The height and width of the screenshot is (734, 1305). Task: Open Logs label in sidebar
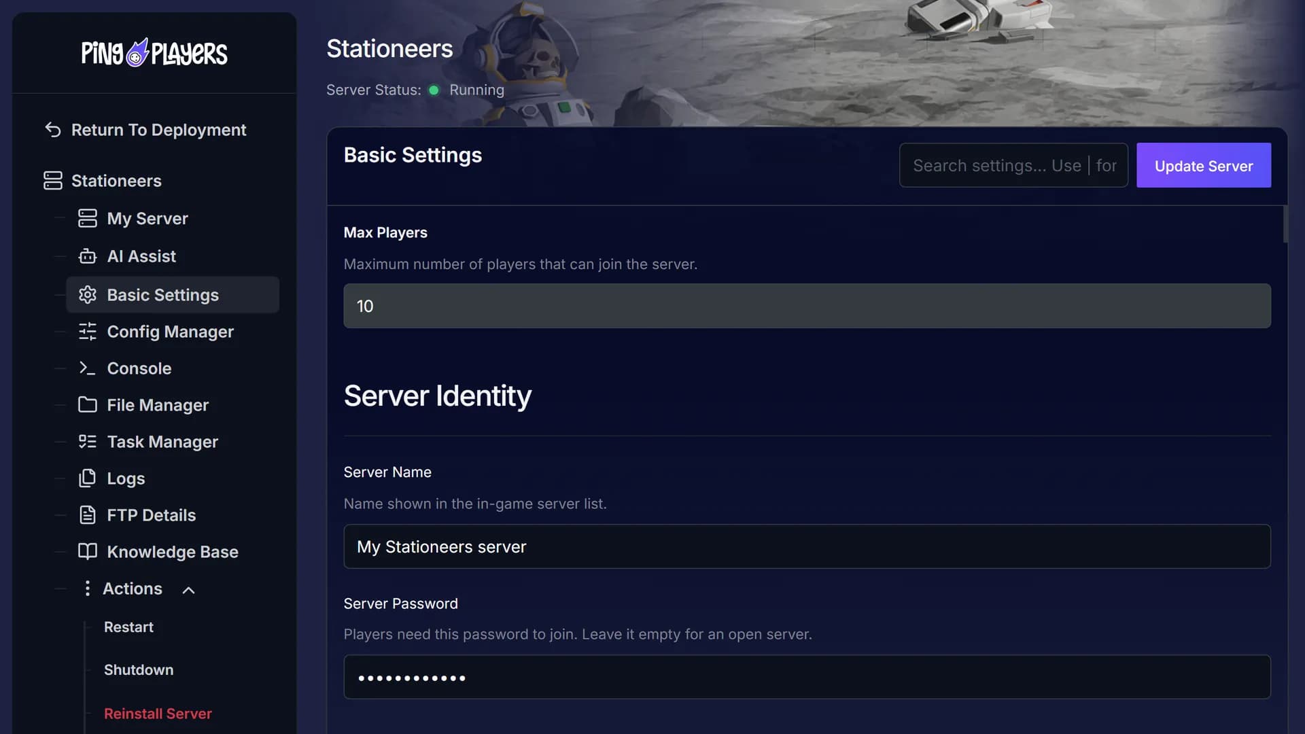[126, 478]
